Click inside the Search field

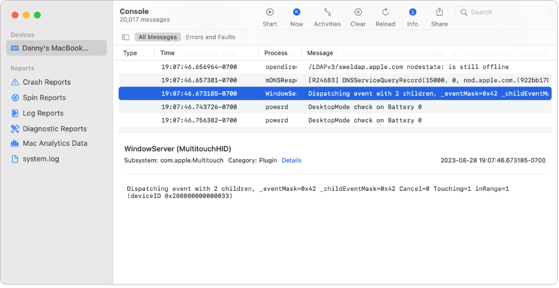tap(507, 12)
